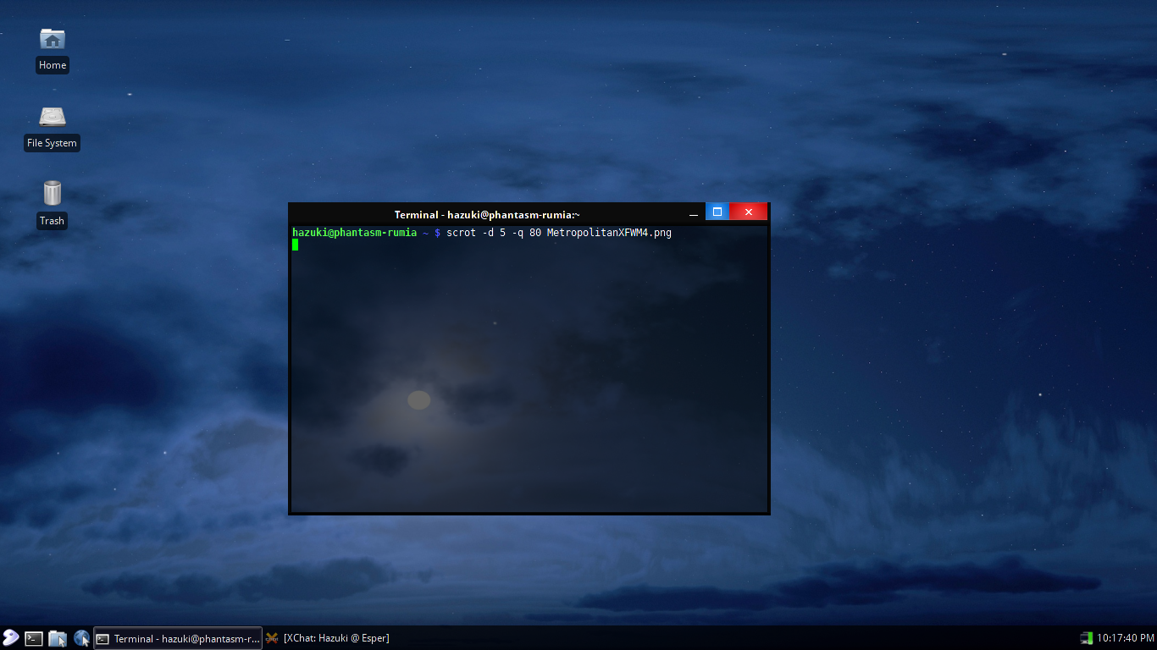
Task: Close the Terminal window
Action: click(x=749, y=212)
